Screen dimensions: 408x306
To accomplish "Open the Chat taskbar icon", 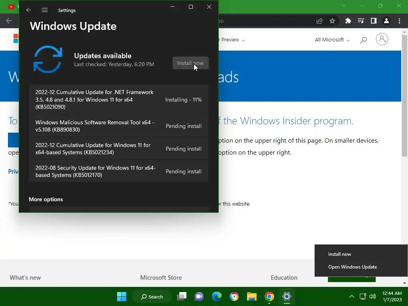I will 199,296.
